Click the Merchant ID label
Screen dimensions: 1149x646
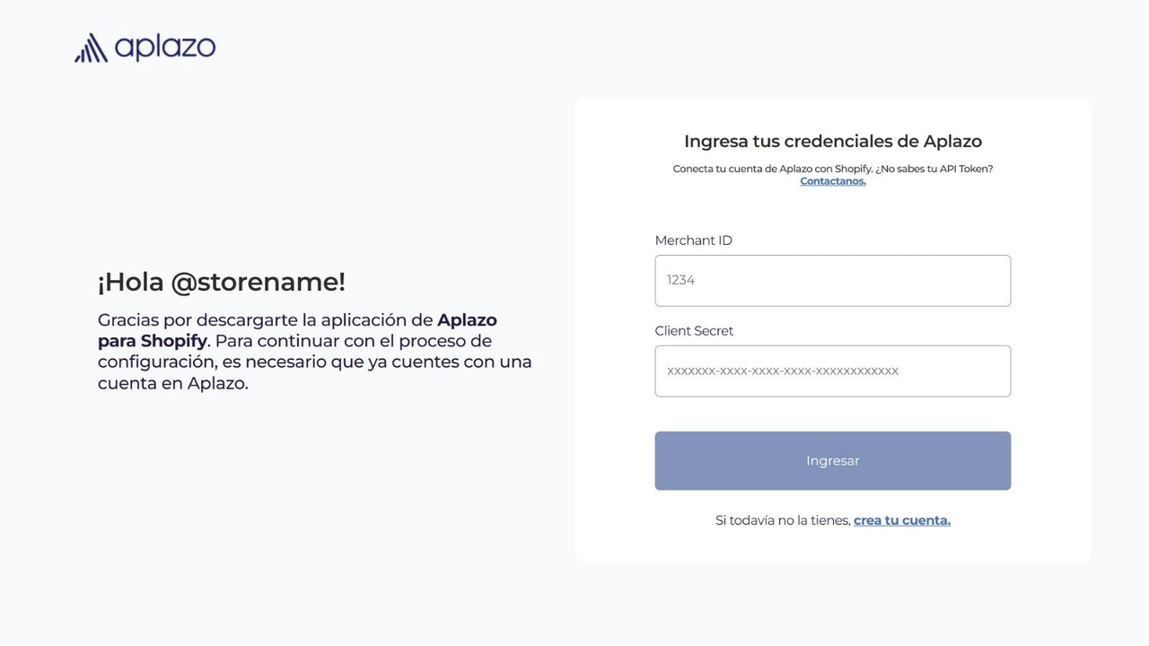click(x=693, y=240)
